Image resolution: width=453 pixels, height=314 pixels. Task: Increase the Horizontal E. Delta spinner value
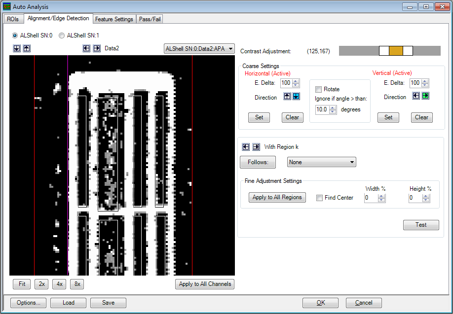click(x=296, y=81)
